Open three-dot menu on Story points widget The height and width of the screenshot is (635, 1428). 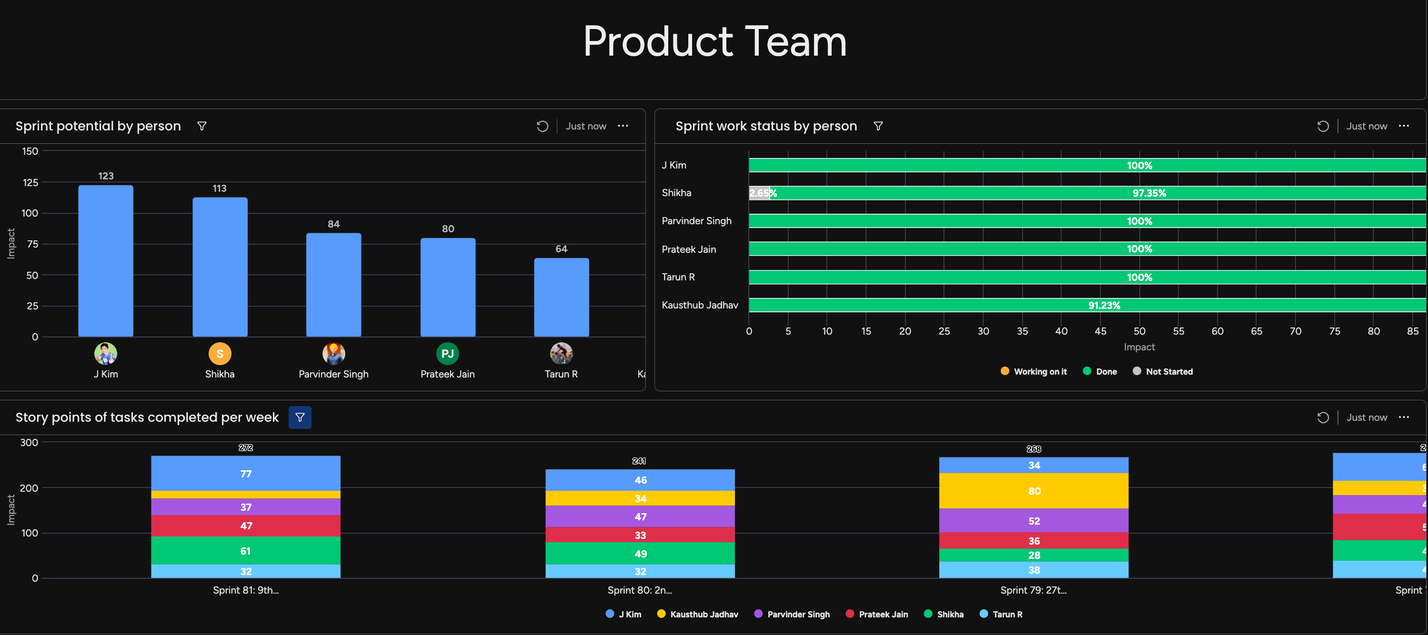click(1404, 417)
